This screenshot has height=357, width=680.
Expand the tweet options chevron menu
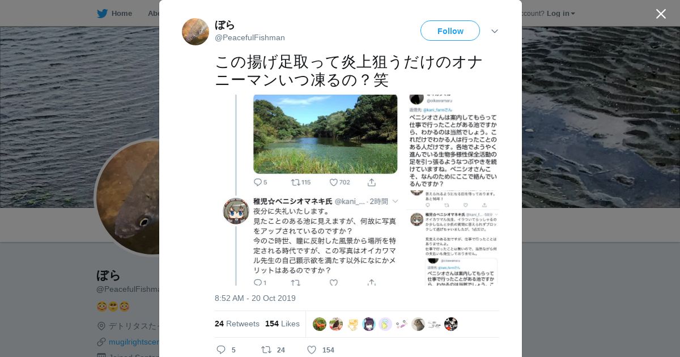coord(495,31)
